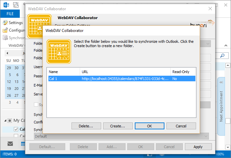Click the send/receive quick access icon
231x158 pixels.
pos(16,5)
